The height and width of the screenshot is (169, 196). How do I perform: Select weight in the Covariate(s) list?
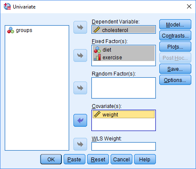pyautogui.click(x=123, y=114)
